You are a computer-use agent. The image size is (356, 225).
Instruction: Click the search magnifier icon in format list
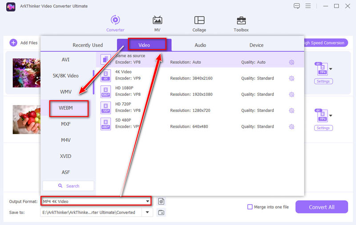[x=60, y=186]
